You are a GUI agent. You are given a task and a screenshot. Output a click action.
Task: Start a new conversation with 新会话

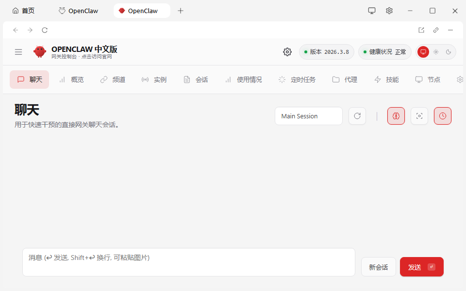(378, 267)
